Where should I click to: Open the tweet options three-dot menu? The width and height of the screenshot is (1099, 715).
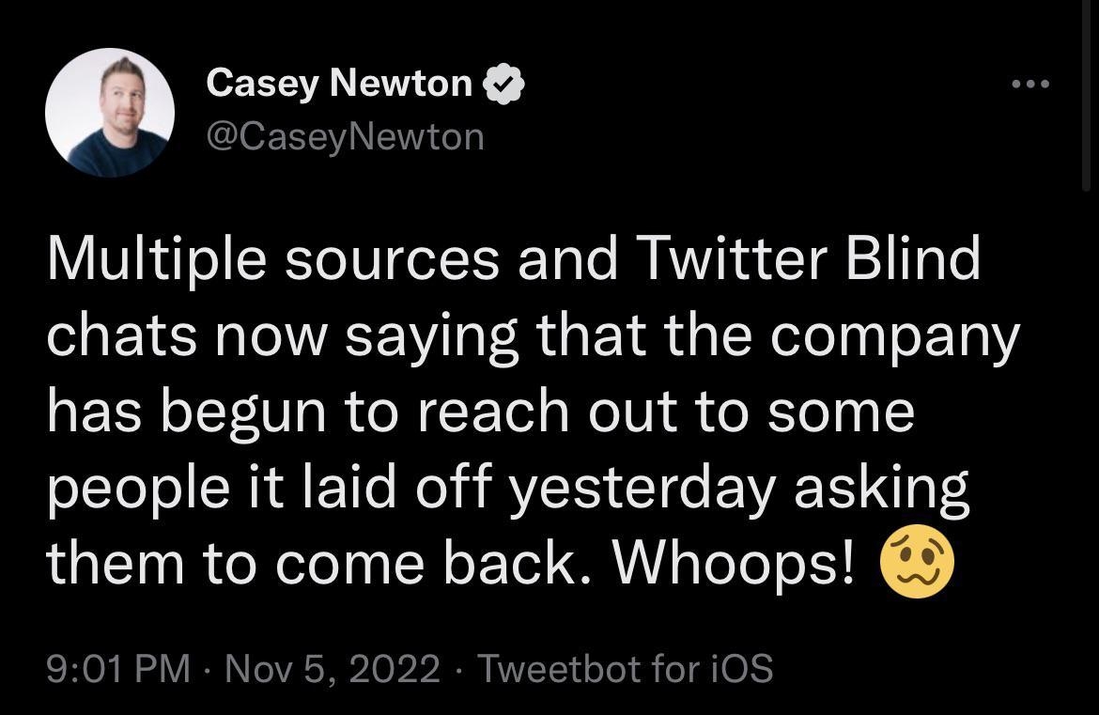click(1030, 83)
